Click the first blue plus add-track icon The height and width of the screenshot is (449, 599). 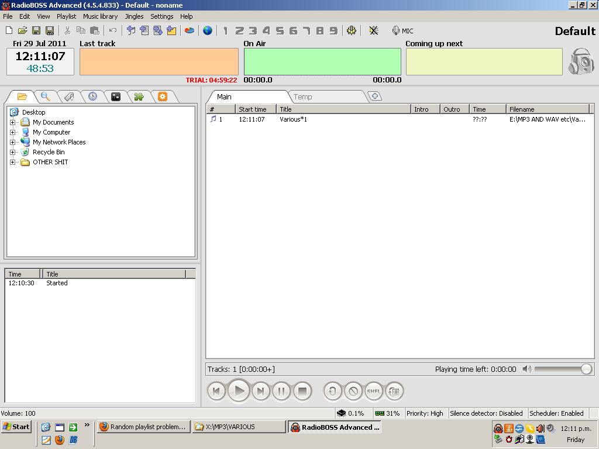[131, 30]
